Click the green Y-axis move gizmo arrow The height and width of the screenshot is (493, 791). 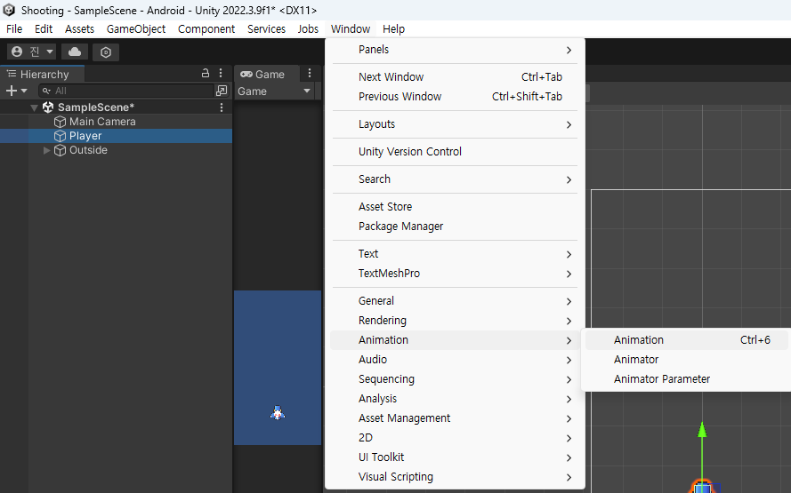point(702,430)
